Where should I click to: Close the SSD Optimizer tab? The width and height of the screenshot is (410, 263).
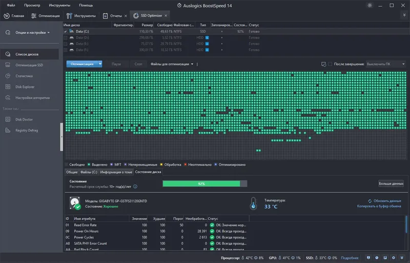coord(166,16)
